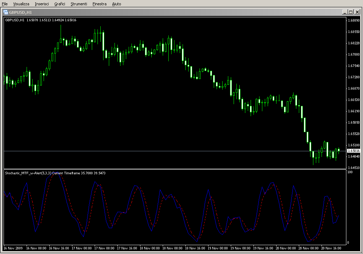
Task: Click the 17 Nov 16:00 time label
Action: tap(127, 248)
